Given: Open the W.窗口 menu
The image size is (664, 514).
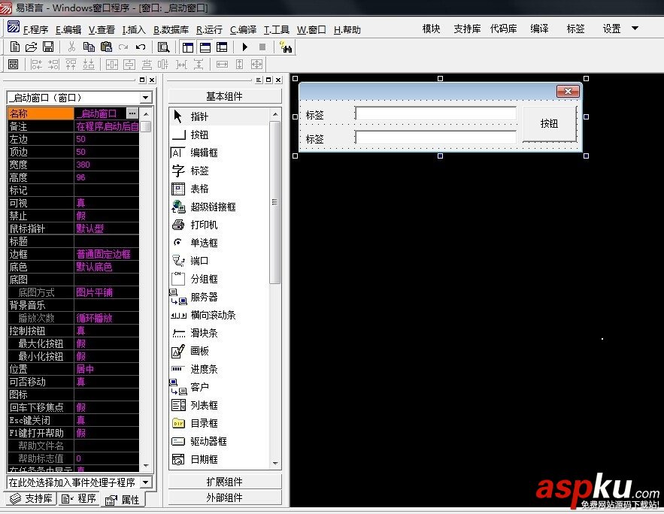Looking at the screenshot, I should point(311,29).
